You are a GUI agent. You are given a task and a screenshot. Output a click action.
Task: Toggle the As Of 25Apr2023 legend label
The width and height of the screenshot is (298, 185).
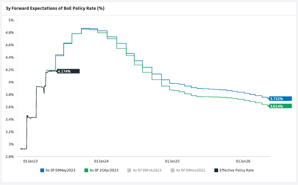pos(104,170)
